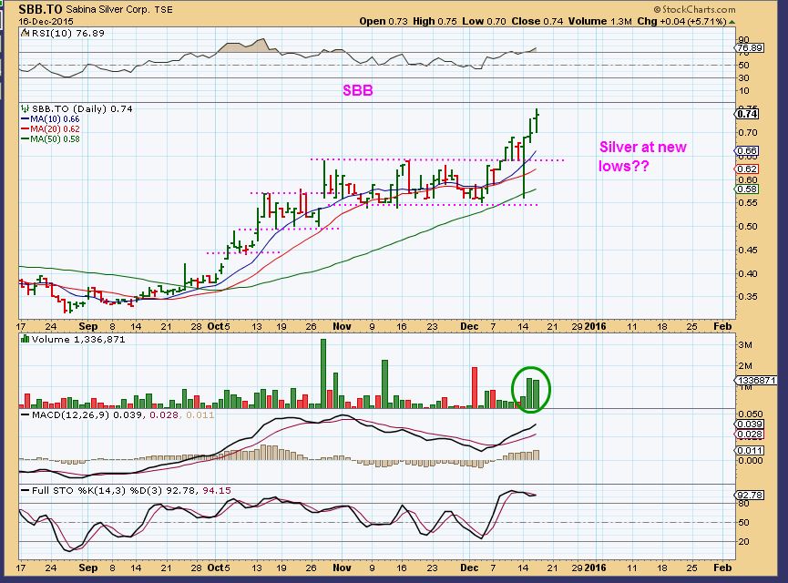The width and height of the screenshot is (788, 583).
Task: Click the 0.74 last-price tag on right axis
Action: [x=747, y=114]
